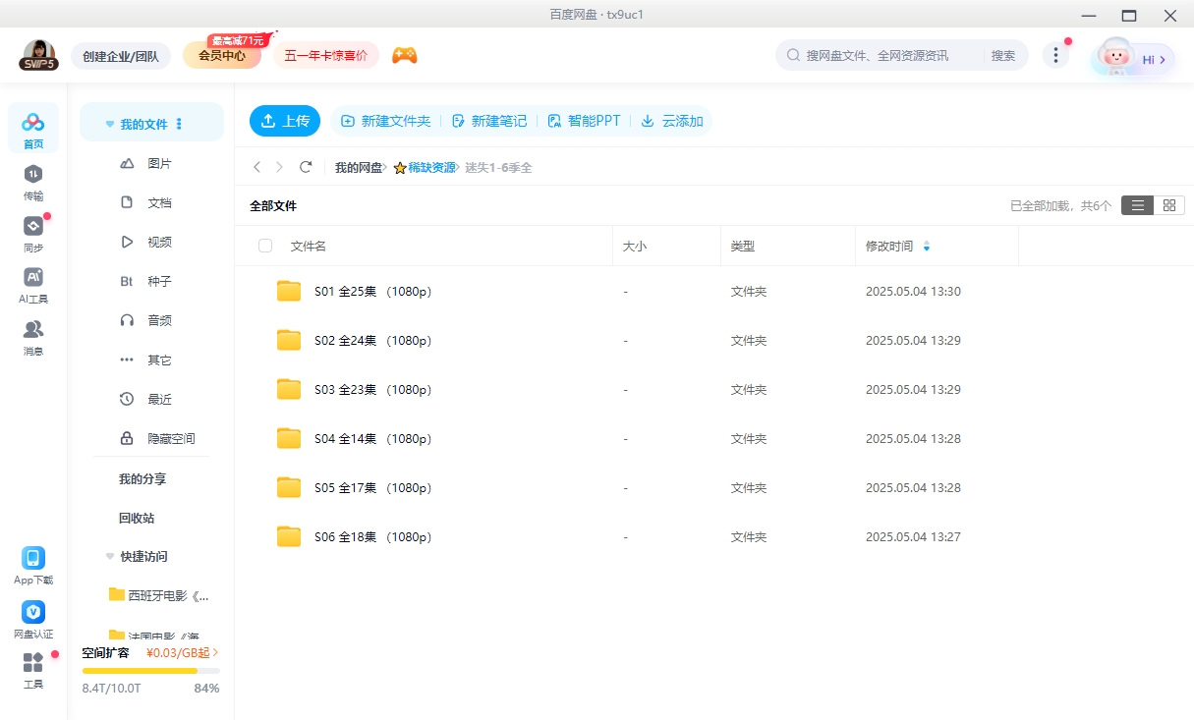Collapse the 快捷访问 section

110,557
